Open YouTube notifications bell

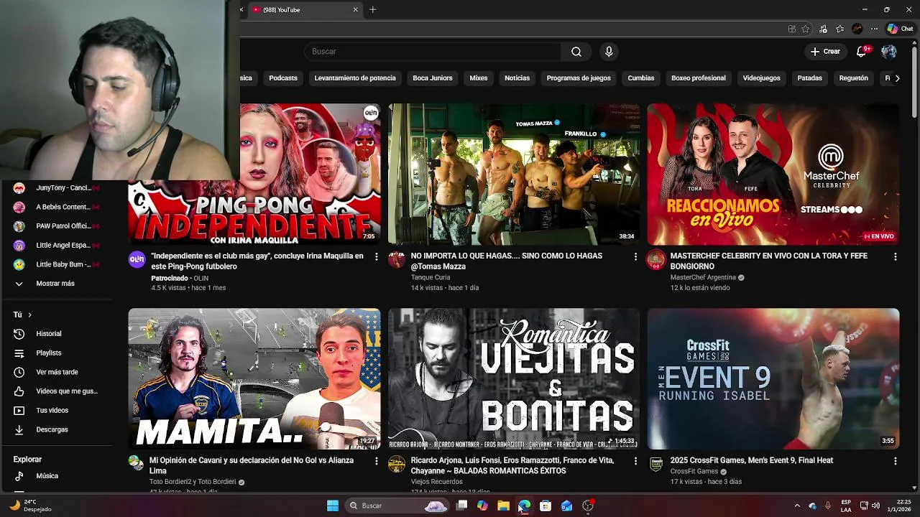coord(861,52)
